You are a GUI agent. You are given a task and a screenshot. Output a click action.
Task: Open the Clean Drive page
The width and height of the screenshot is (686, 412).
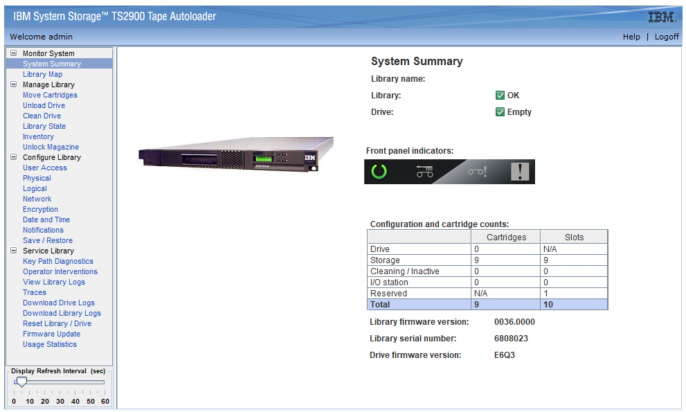[42, 116]
